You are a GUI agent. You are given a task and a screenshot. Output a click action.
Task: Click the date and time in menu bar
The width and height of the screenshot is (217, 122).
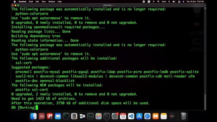click(x=195, y=2)
